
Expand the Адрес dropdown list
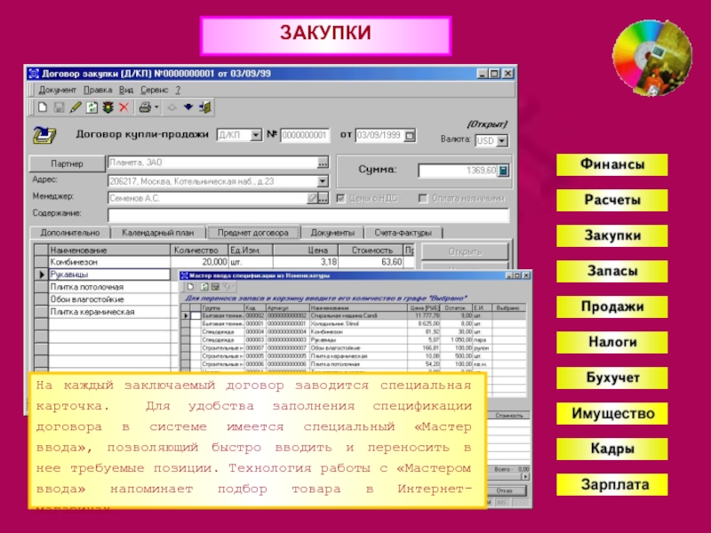click(x=323, y=181)
